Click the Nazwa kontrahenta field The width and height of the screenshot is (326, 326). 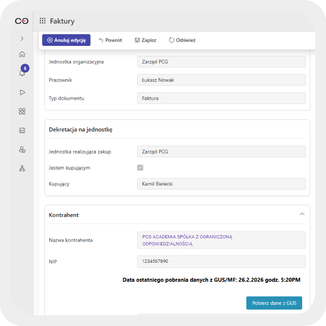(221, 240)
